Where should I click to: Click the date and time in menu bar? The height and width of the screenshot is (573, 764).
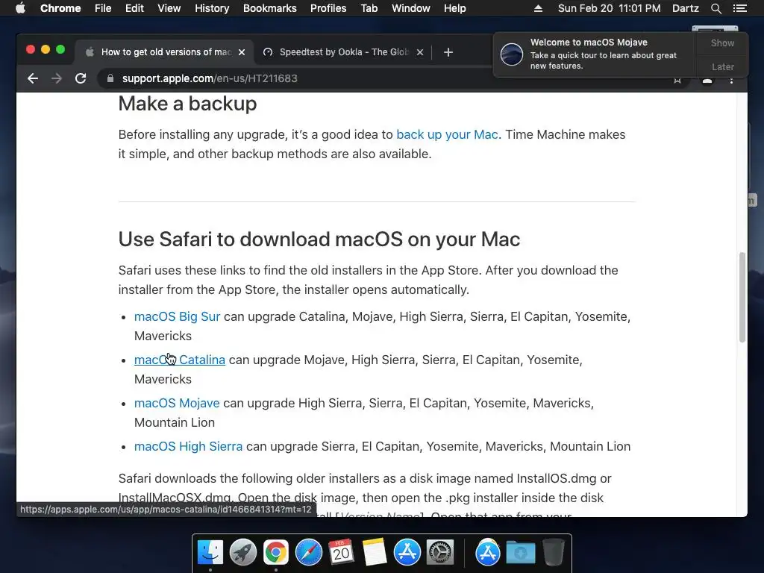609,8
